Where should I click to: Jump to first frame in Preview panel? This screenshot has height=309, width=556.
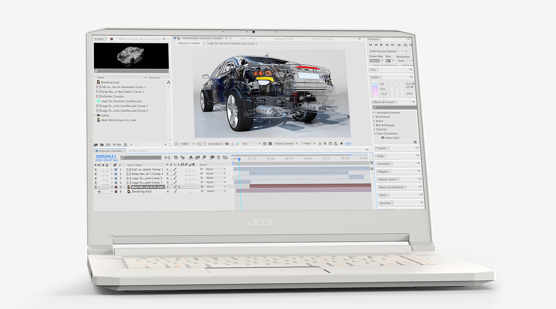pos(371,45)
